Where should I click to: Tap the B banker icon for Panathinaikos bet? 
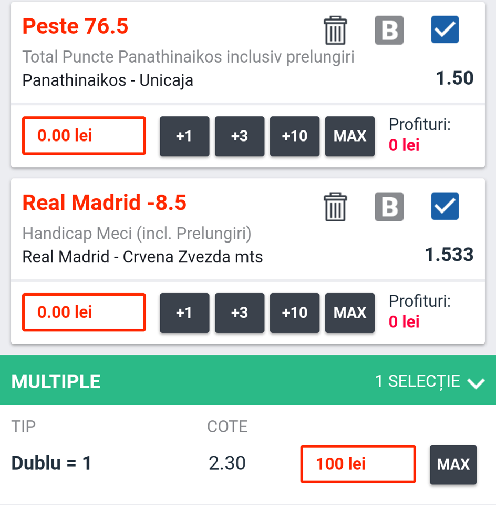(389, 30)
